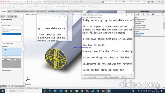Collapse the Configuration section
This screenshot has height=93, width=165.
(x=22, y=32)
